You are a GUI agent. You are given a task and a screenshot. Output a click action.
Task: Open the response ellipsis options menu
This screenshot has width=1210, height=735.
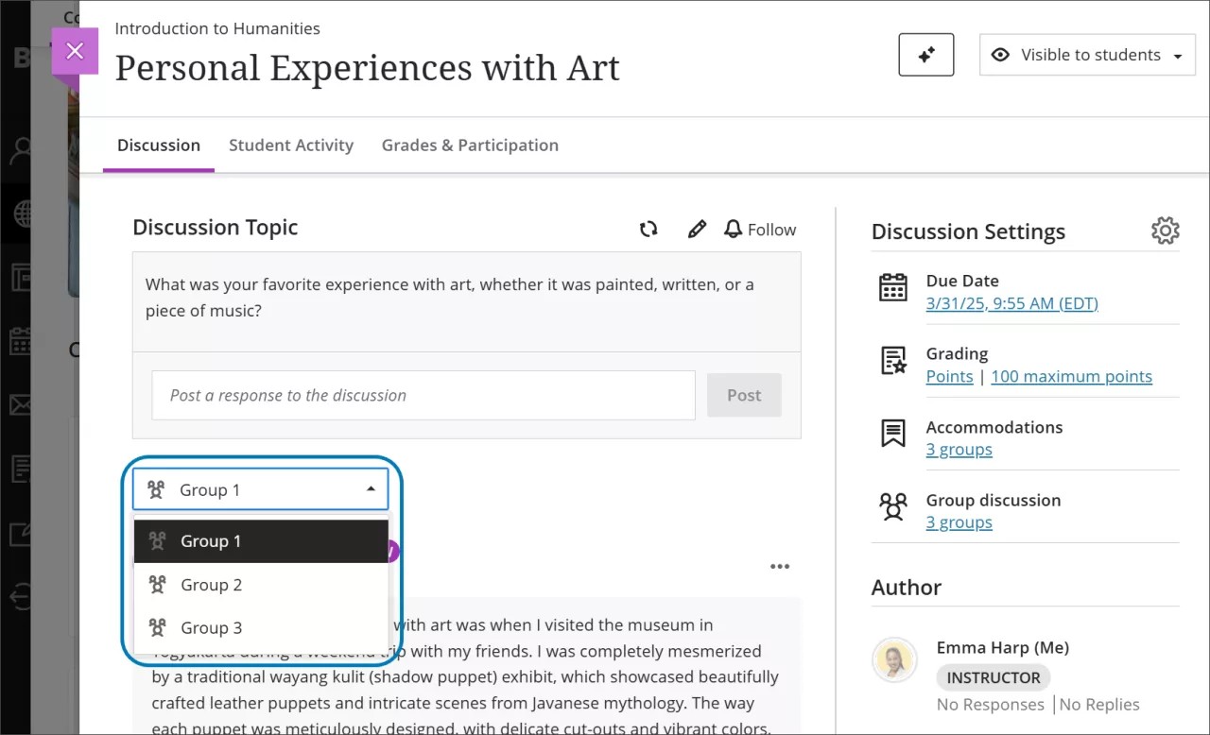(x=780, y=565)
